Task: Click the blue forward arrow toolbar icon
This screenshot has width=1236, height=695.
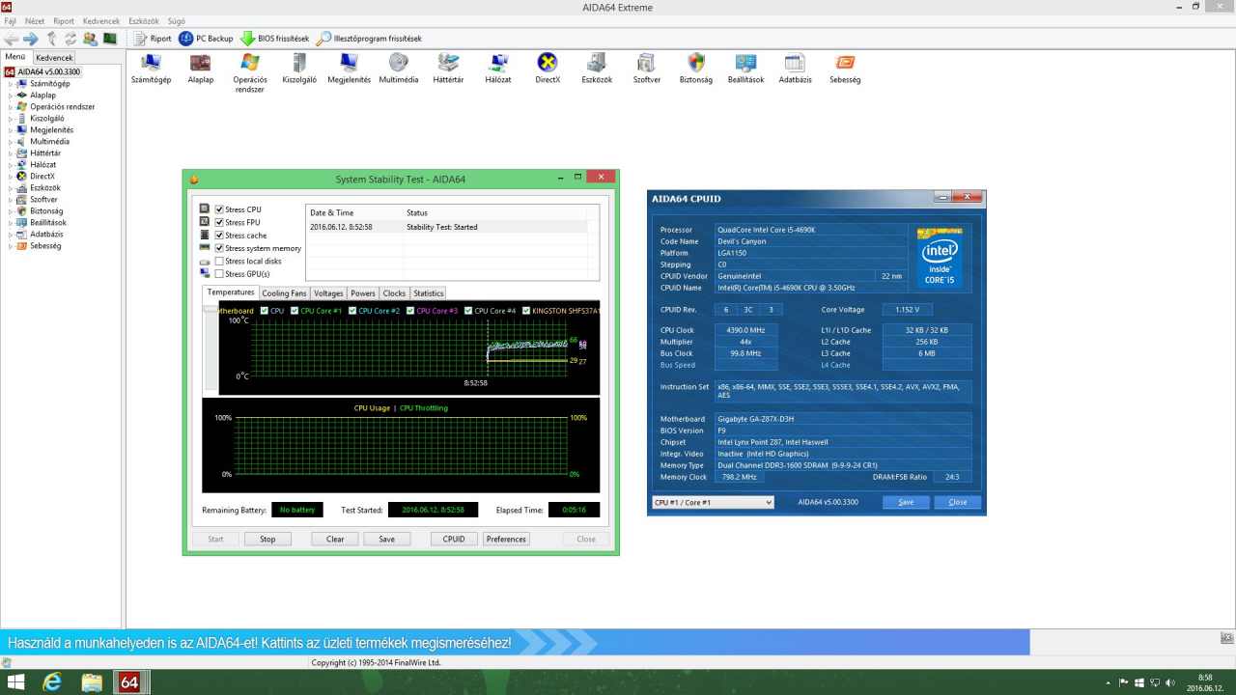Action: [30, 39]
